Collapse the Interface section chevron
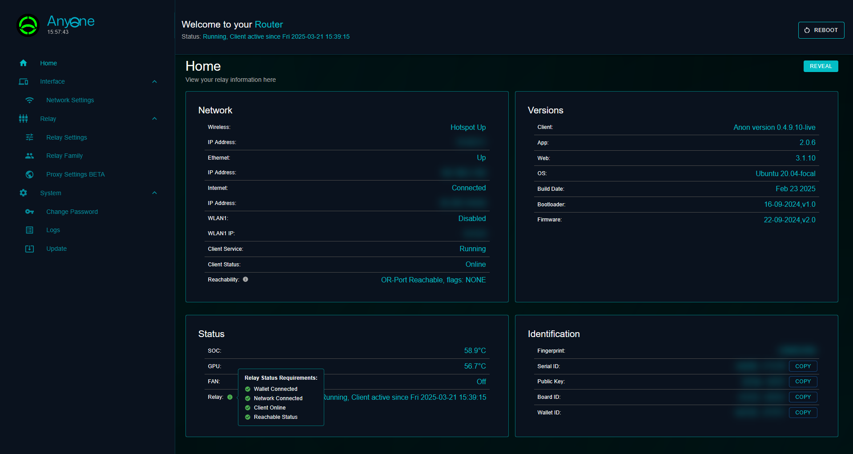This screenshot has width=853, height=454. 154,81
